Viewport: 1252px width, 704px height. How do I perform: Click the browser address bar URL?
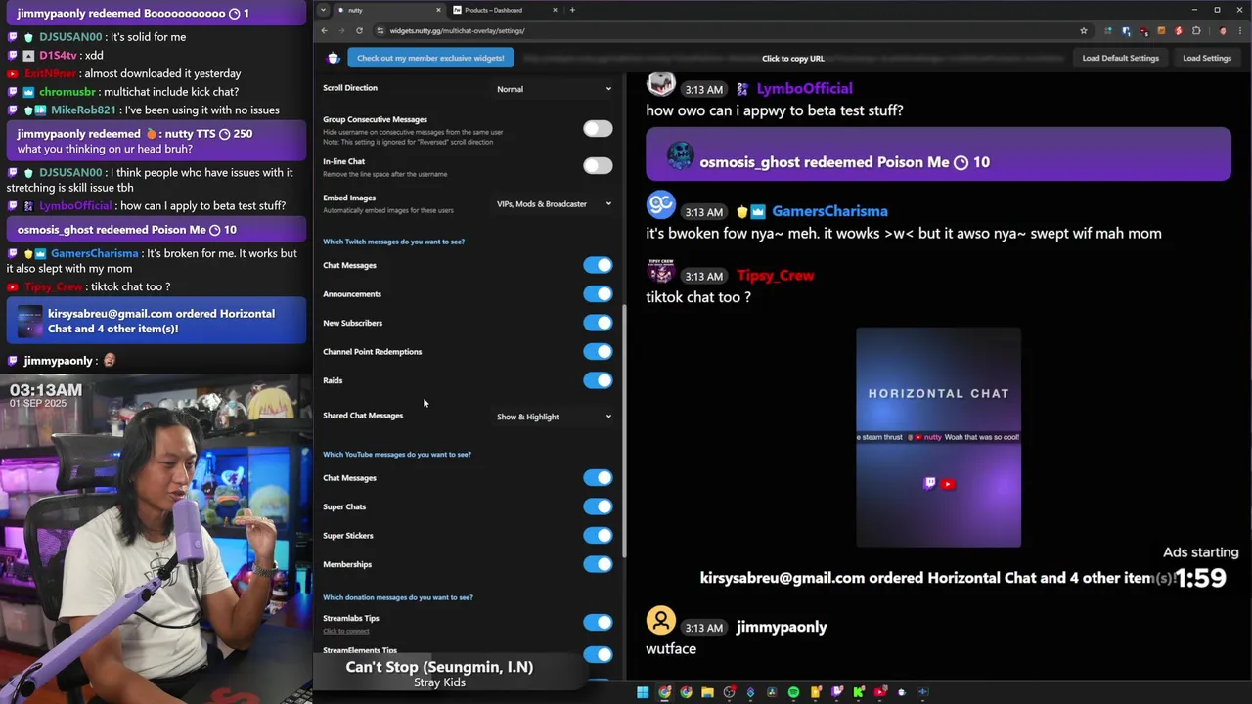pos(457,30)
